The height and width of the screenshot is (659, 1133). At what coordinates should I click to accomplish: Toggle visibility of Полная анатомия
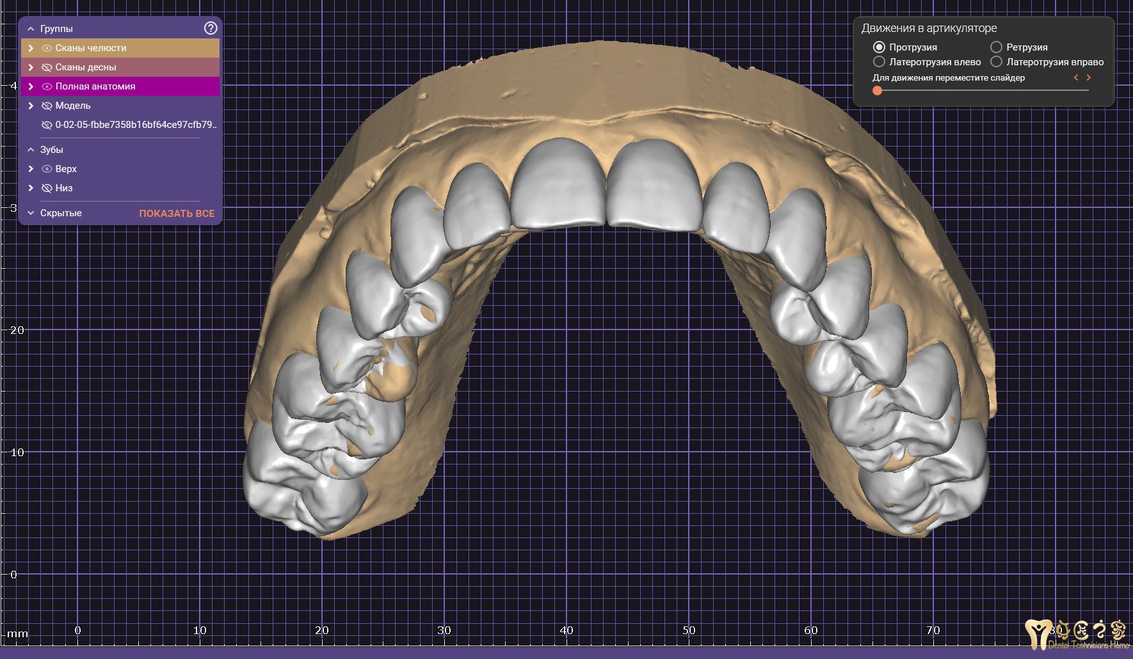47,86
